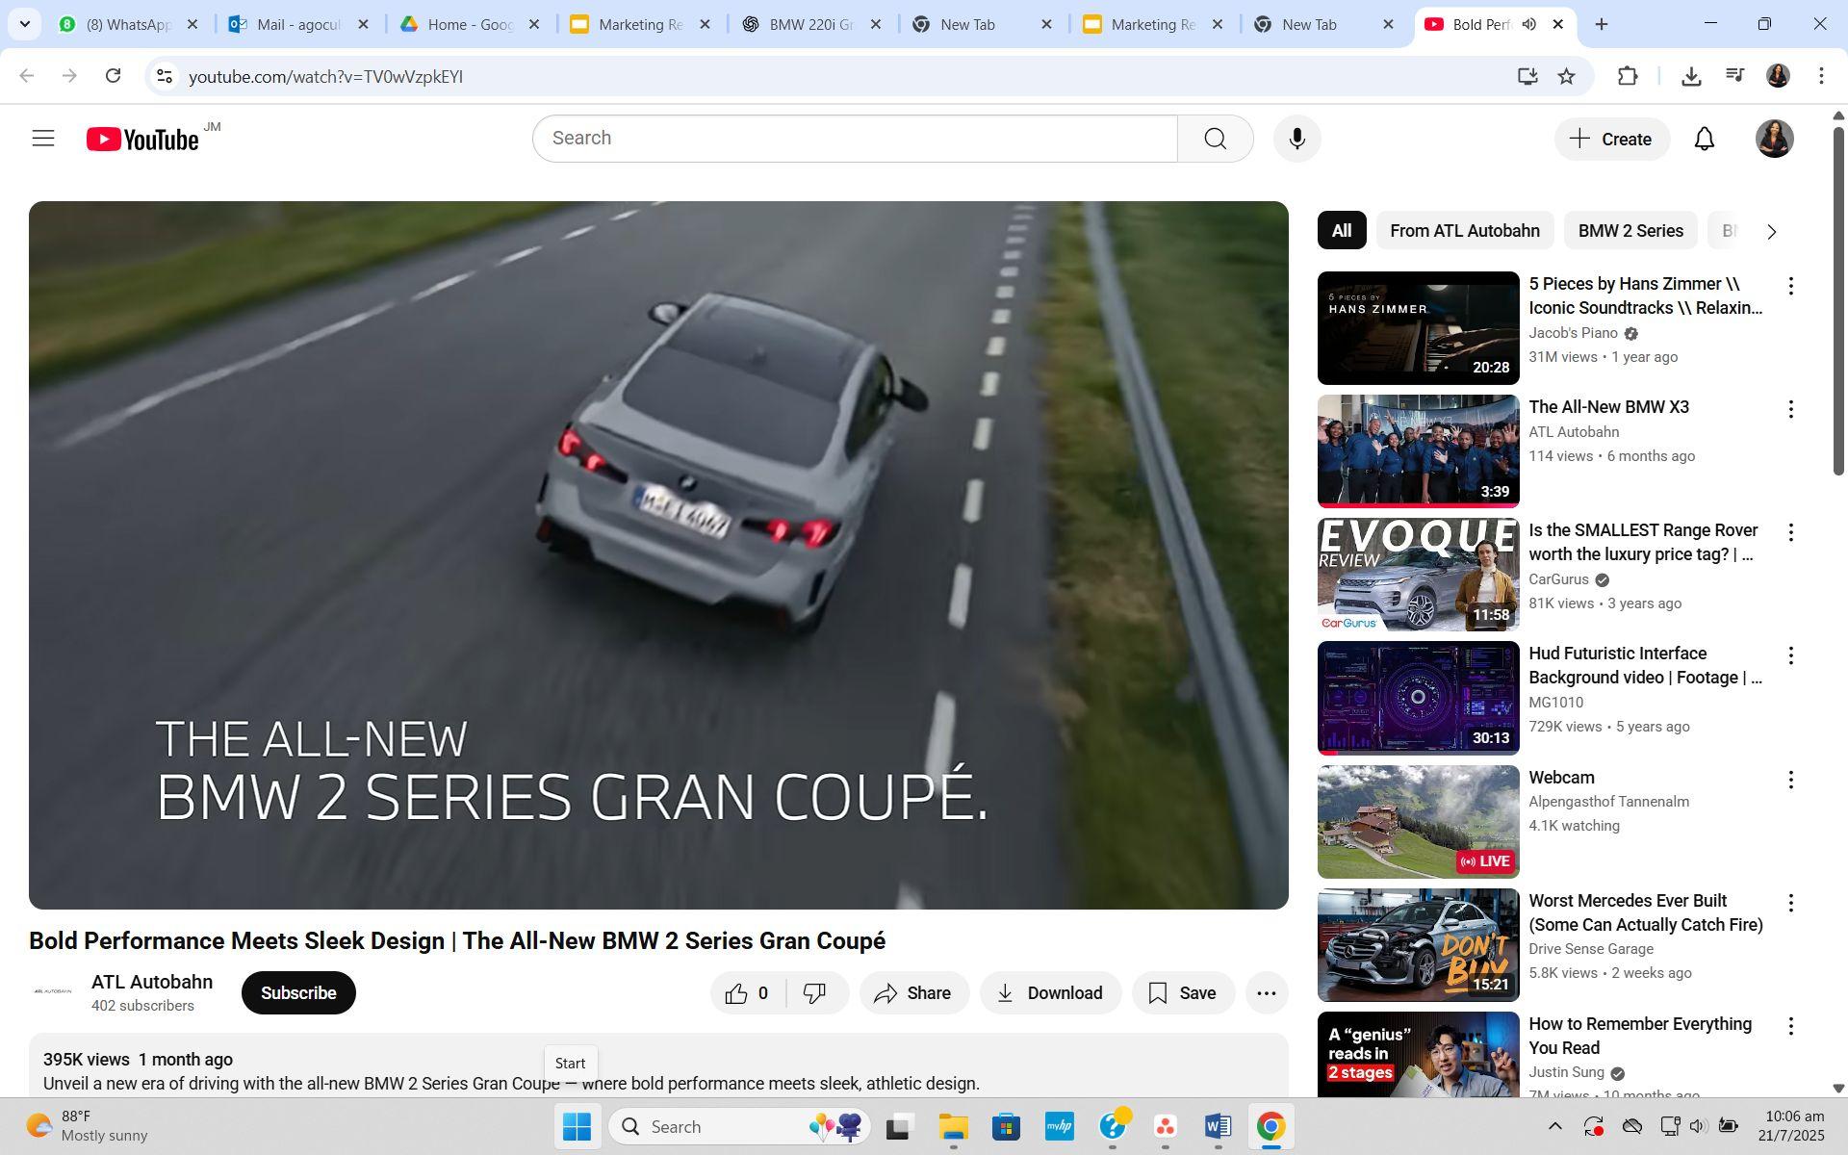Click the Download button under the video

pyautogui.click(x=1050, y=993)
